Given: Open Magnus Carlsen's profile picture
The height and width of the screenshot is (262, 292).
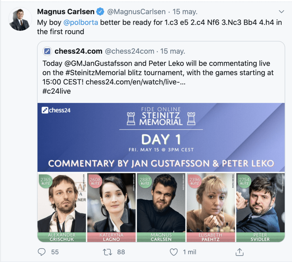Looking at the screenshot, I should click(x=20, y=19).
